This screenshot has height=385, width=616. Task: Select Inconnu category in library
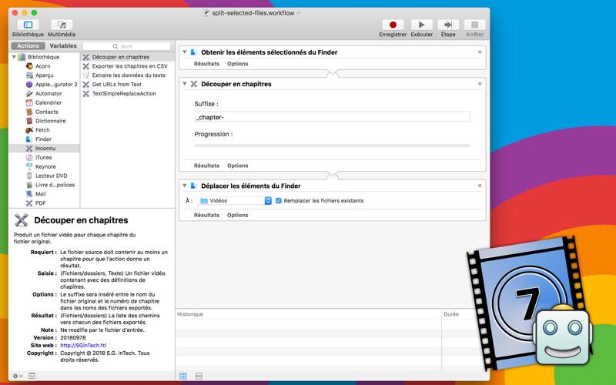tap(44, 148)
